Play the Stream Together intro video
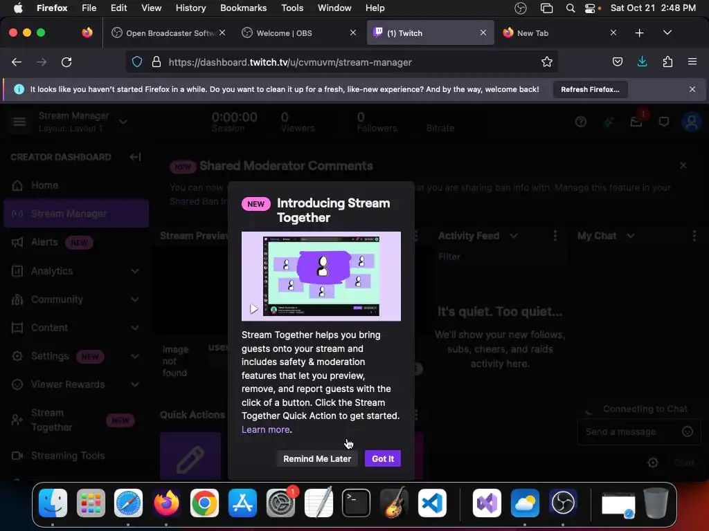The width and height of the screenshot is (709, 531). tap(253, 309)
